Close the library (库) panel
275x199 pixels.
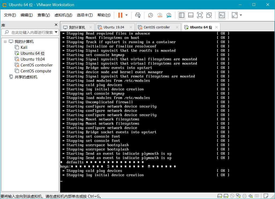click(56, 25)
